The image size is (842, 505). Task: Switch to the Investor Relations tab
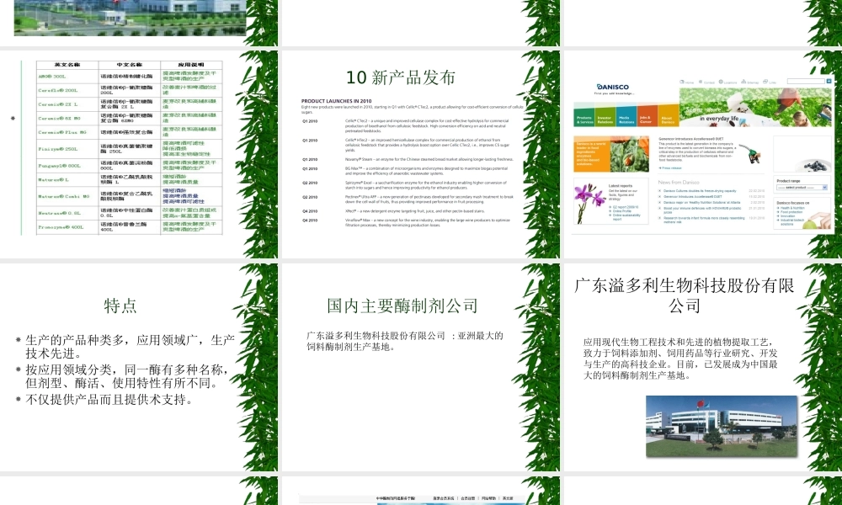(604, 119)
